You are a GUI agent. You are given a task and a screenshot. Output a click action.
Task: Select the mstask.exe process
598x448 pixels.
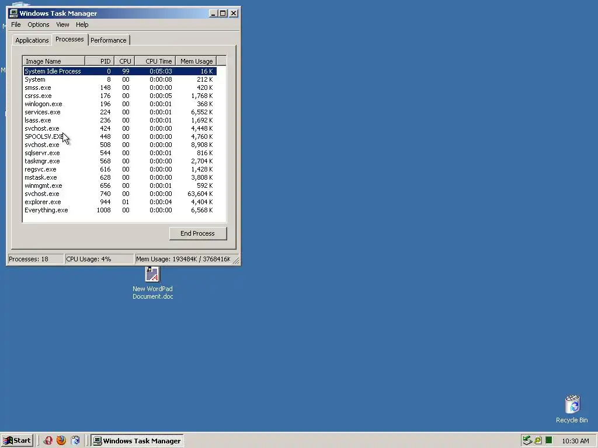[120, 177]
